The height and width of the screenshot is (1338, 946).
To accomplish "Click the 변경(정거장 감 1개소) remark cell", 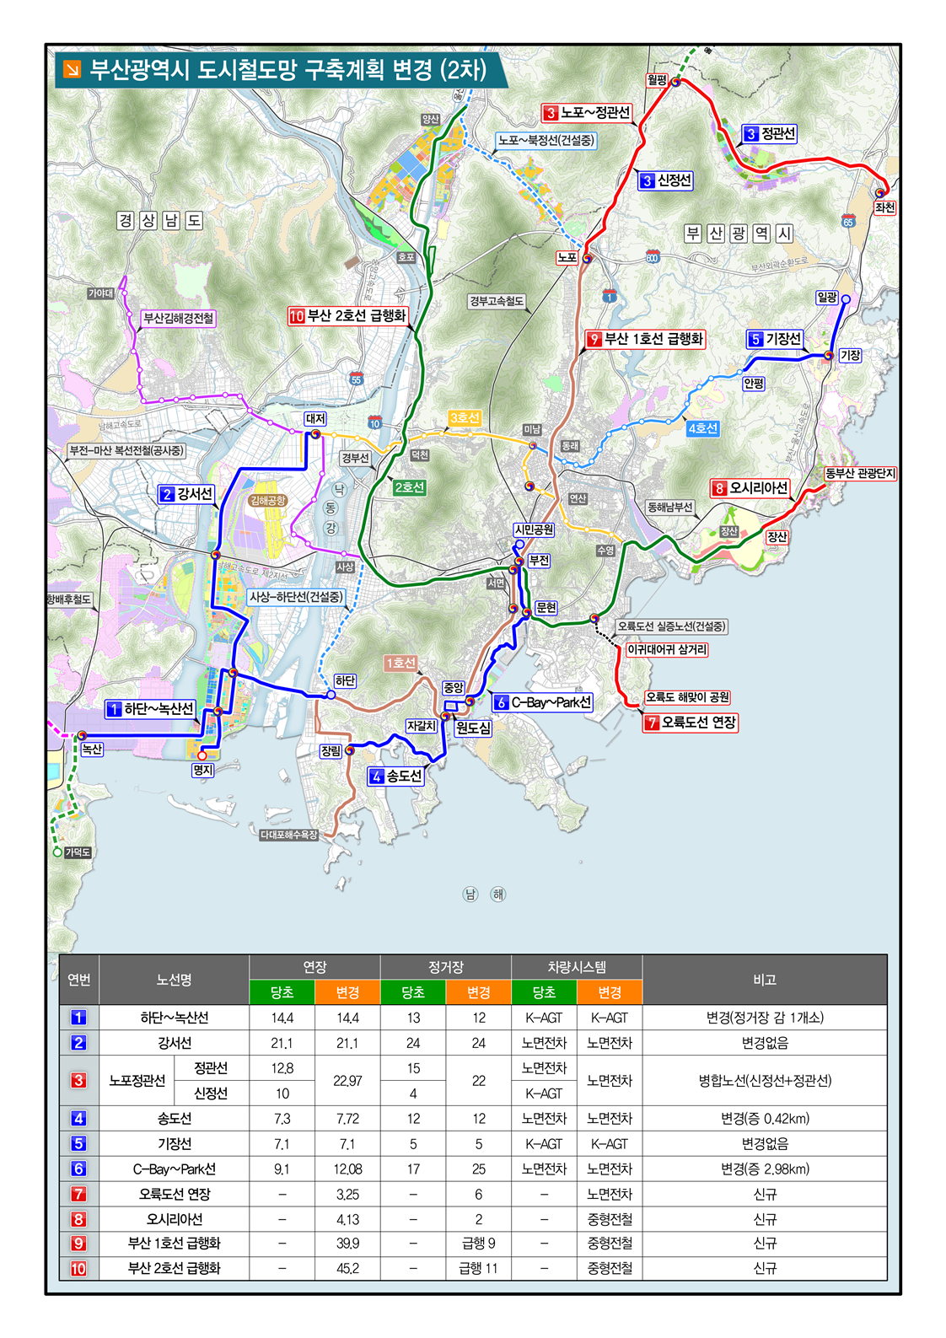I will [764, 1018].
